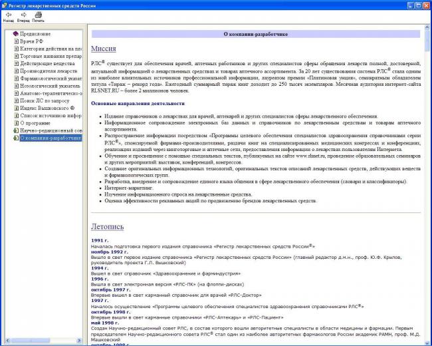Click the Миссия heading link

tap(104, 49)
